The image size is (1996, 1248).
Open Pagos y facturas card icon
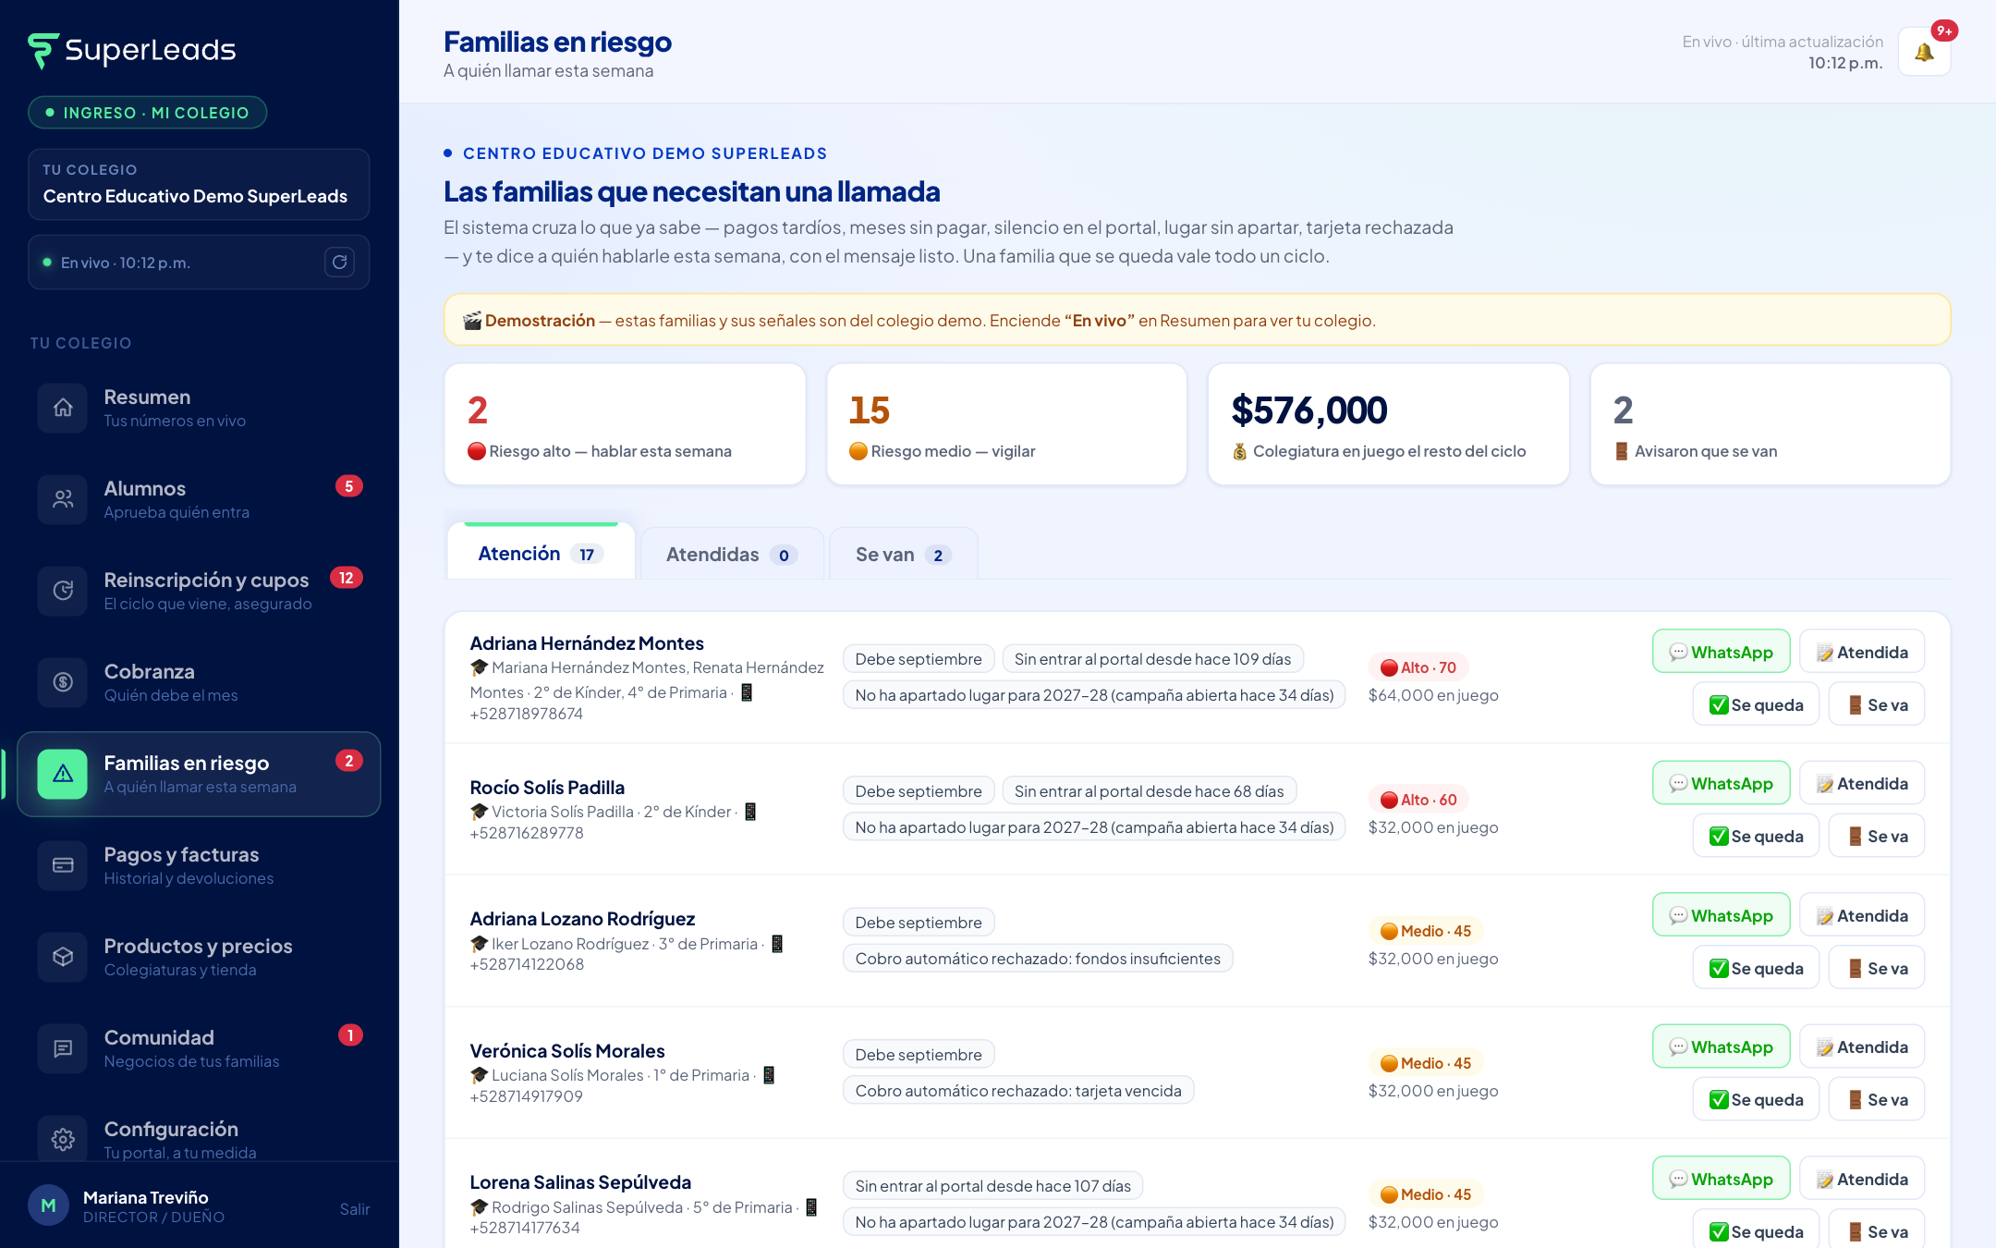click(x=63, y=865)
